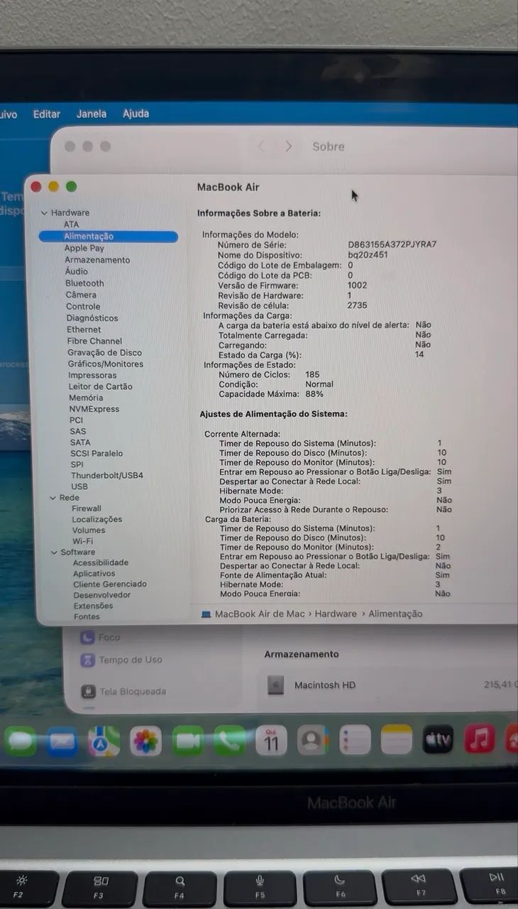518x909 pixels.
Task: Open the Mail app in the Dock
Action: point(62,742)
